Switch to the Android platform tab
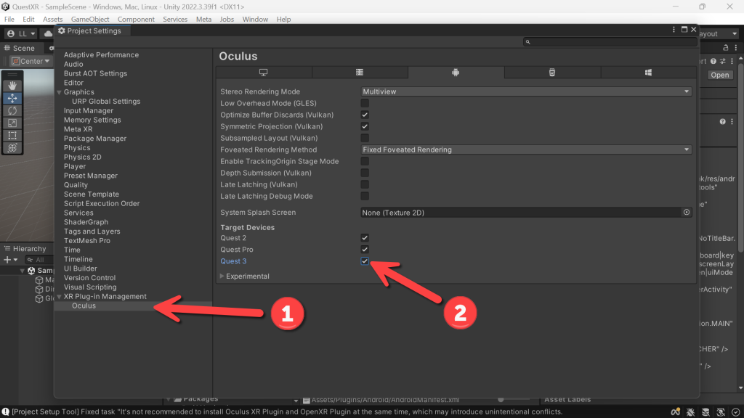Screen dimensions: 744x418 [x=456, y=73]
